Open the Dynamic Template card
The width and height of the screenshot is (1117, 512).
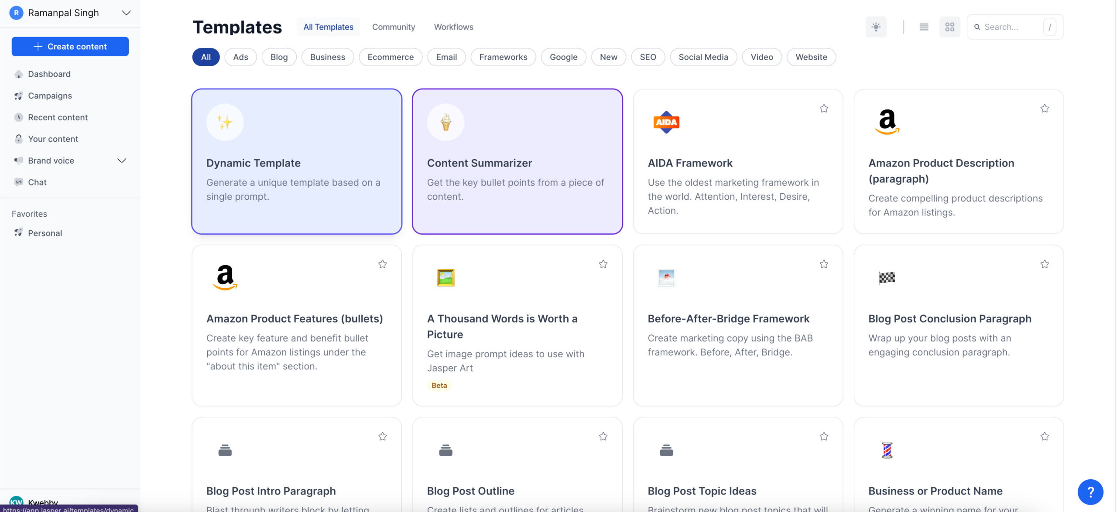[x=297, y=161]
